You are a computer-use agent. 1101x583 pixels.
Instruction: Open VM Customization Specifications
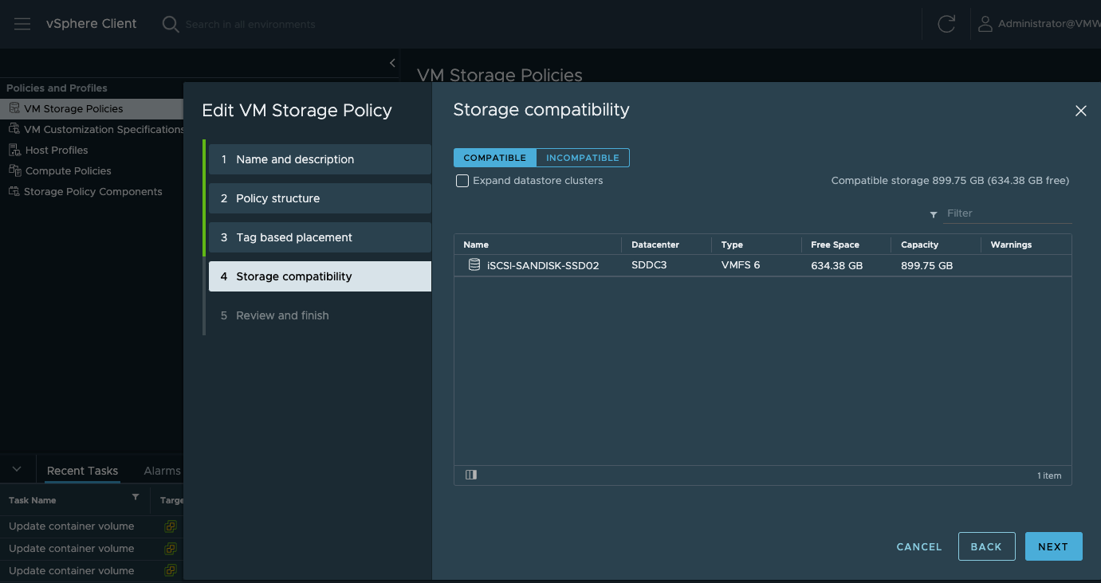tap(104, 129)
